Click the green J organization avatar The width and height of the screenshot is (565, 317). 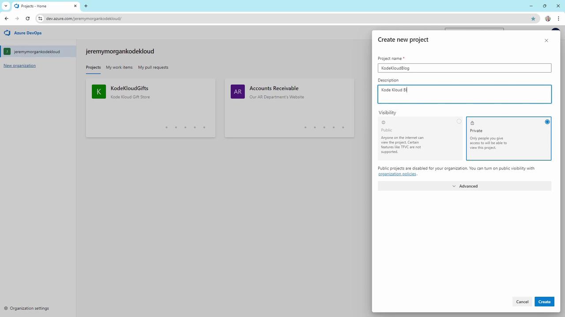coord(7,52)
